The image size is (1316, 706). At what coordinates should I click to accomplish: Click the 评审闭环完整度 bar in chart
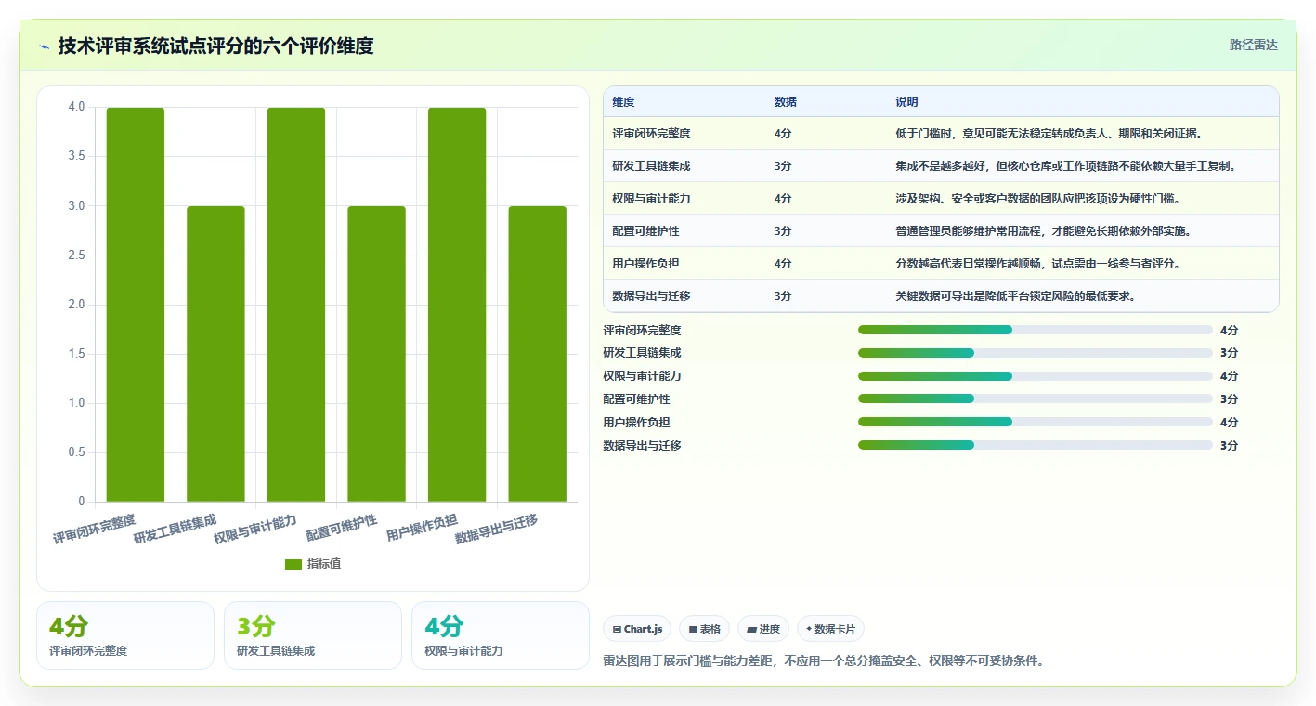pyautogui.click(x=136, y=305)
